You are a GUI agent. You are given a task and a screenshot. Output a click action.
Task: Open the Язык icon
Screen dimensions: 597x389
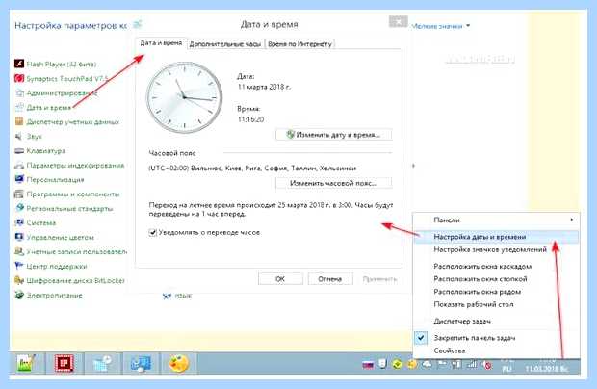click(x=167, y=296)
